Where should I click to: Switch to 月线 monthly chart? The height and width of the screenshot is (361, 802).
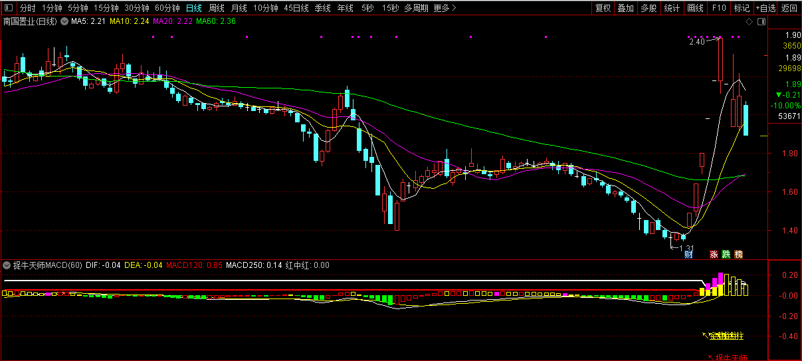[239, 8]
